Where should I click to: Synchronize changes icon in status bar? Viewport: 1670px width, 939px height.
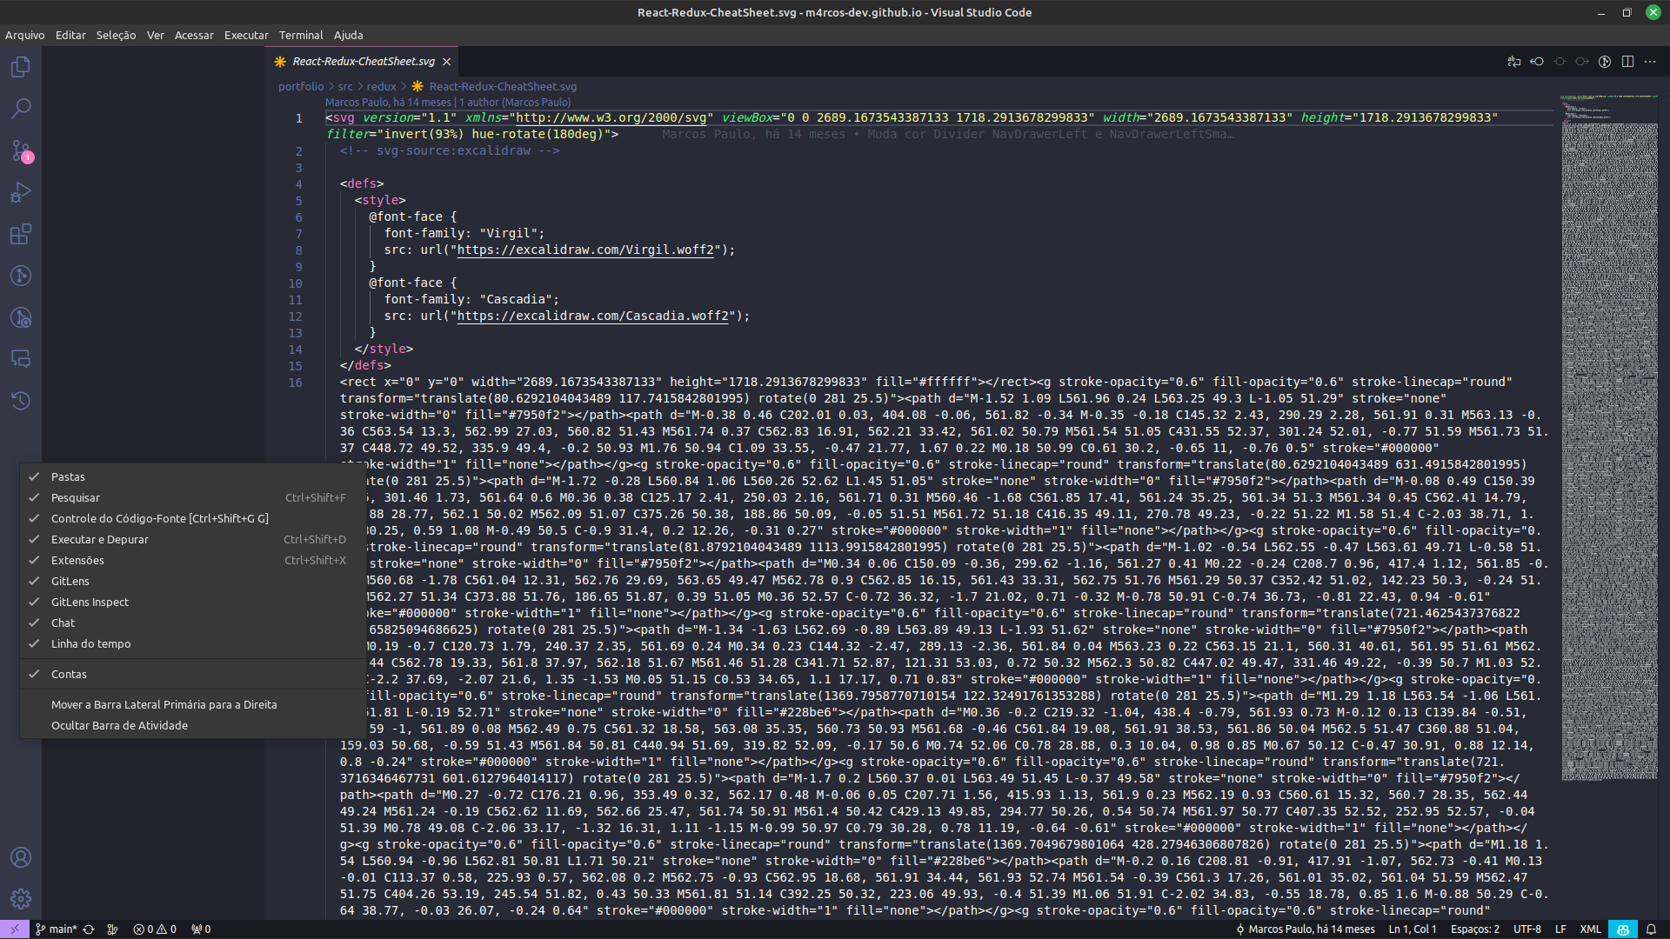(89, 929)
